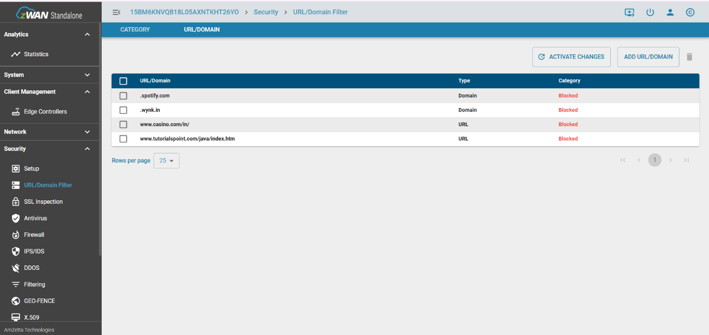This screenshot has width=709, height=335.
Task: Click www.tutorialspoint.com/java/index.htm cell
Action: click(188, 139)
